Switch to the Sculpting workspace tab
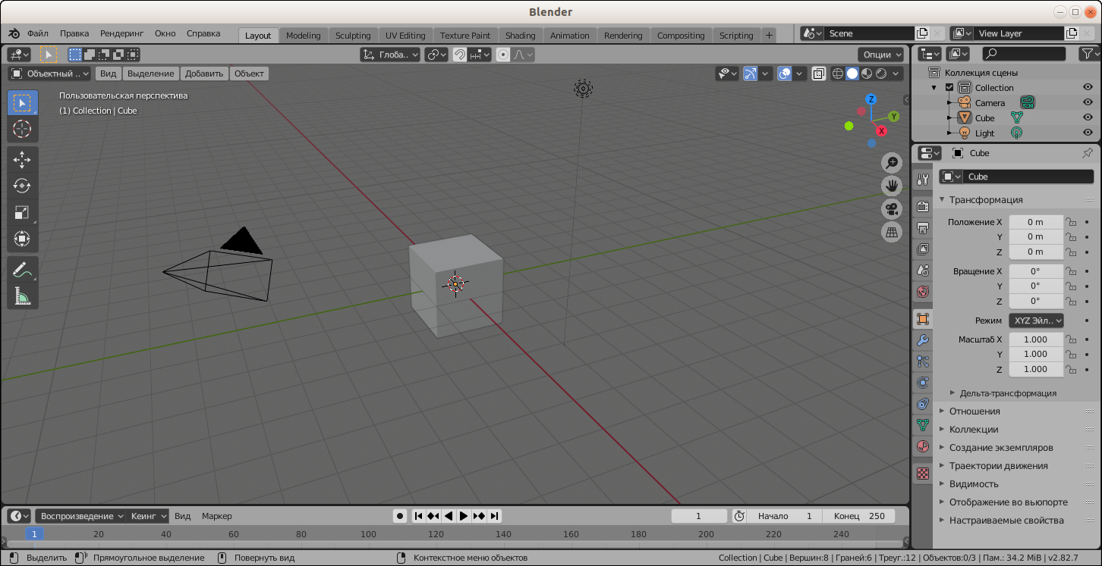Viewport: 1102px width, 566px height. pos(353,36)
